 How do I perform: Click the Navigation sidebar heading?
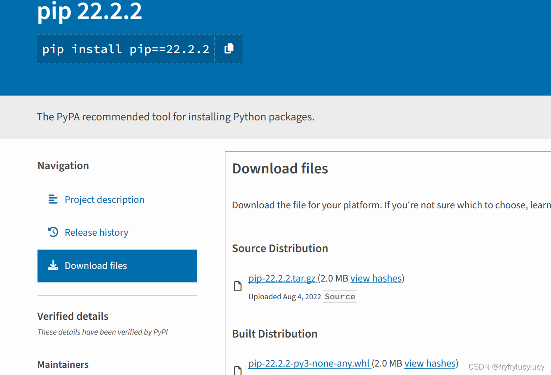click(x=63, y=166)
